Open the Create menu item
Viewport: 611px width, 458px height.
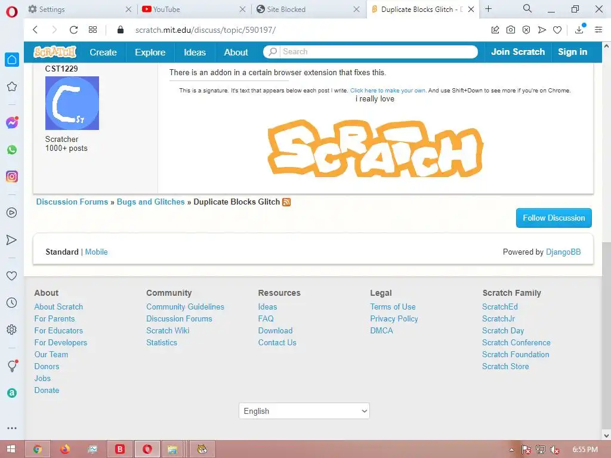click(103, 52)
